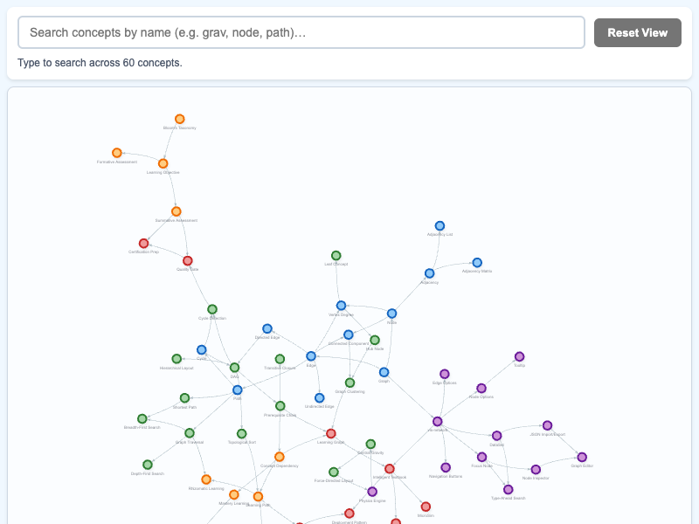This screenshot has width=699, height=524.
Task: Click the Adjacency Matrix node
Action: tap(477, 263)
